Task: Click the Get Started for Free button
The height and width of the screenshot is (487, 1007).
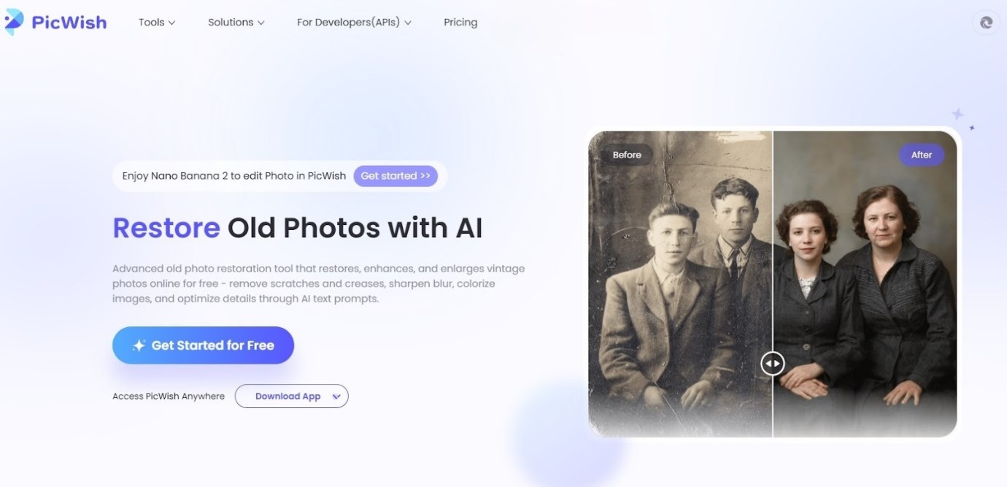Action: [x=203, y=345]
